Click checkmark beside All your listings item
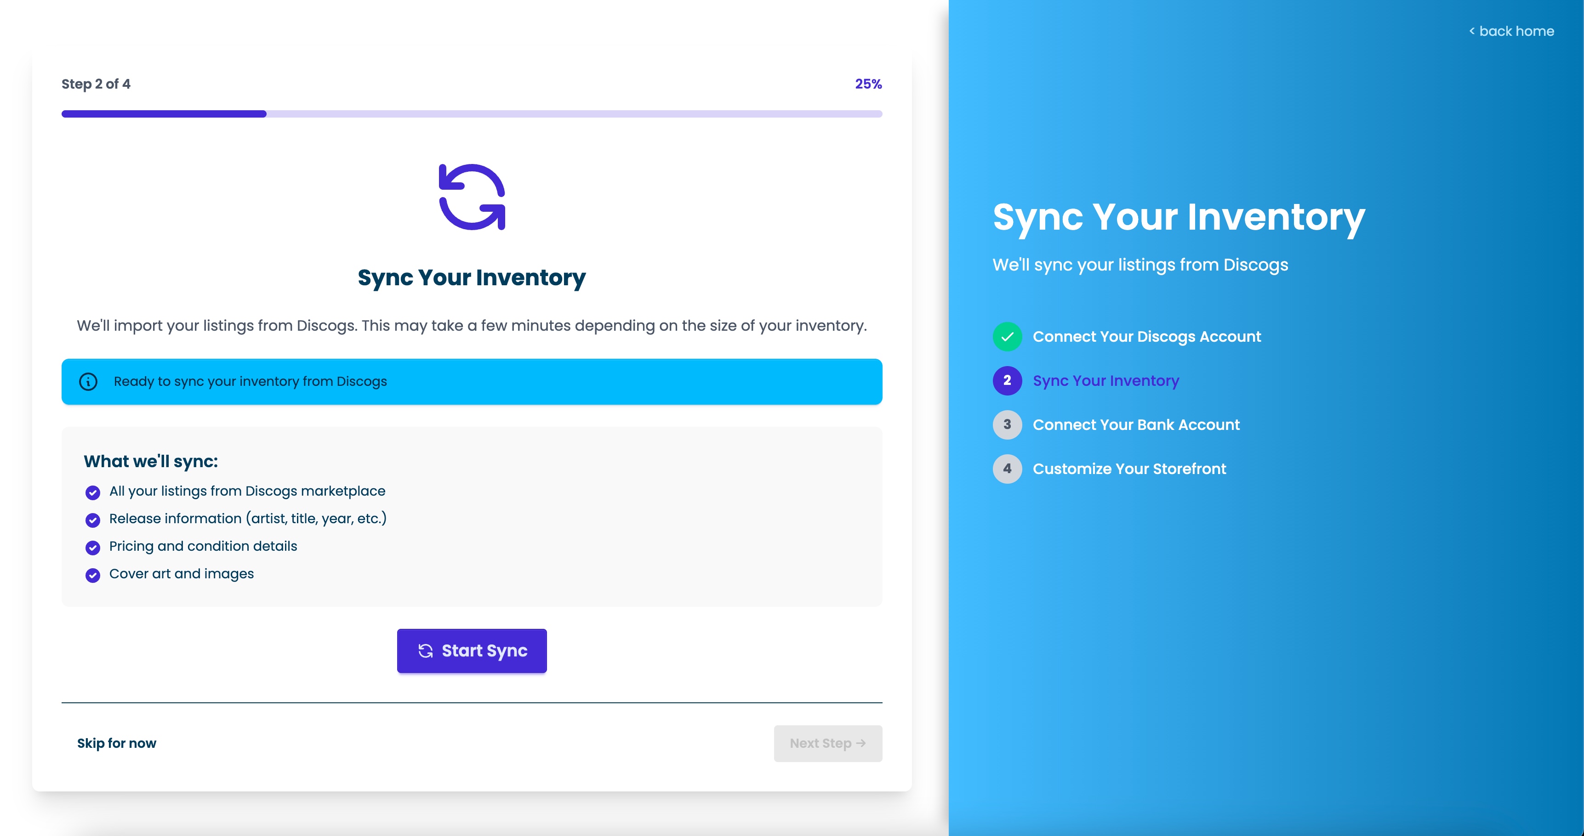This screenshot has width=1584, height=836. pyautogui.click(x=93, y=492)
